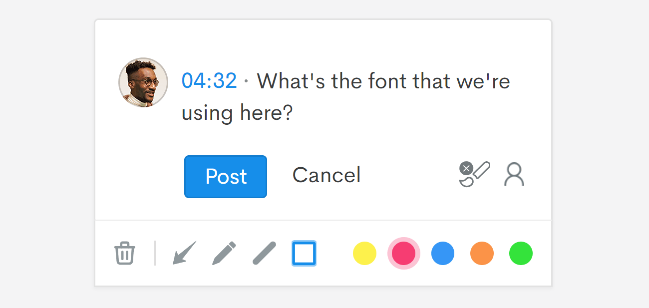Pick the green annotation color
This screenshot has height=308, width=649.
521,253
